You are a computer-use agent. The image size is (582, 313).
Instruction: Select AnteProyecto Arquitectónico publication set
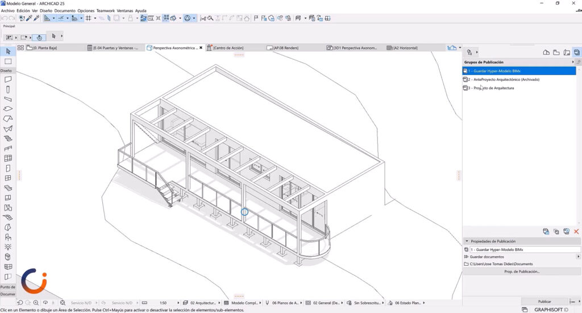(504, 80)
